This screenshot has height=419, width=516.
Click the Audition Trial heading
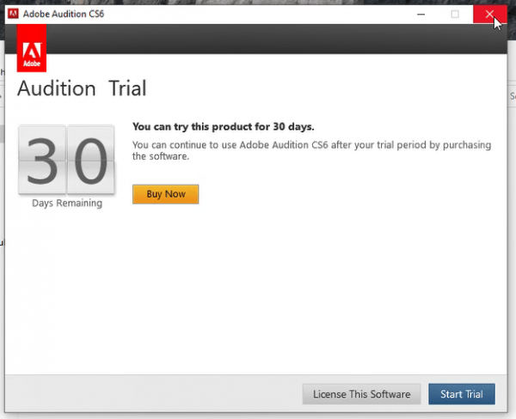coord(82,88)
